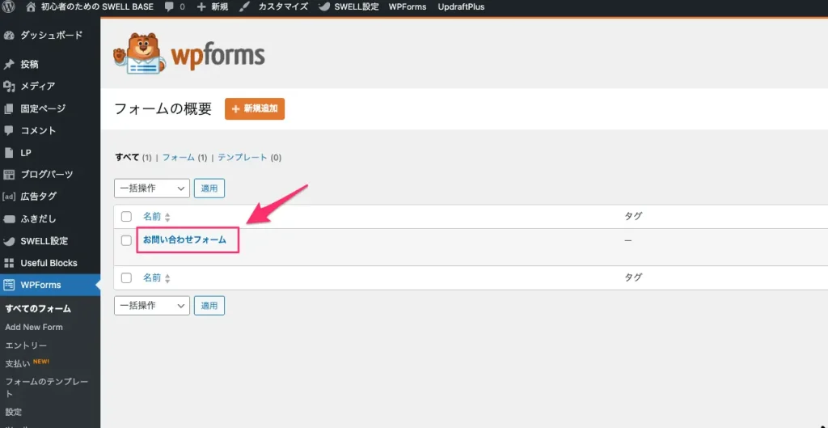Screen dimensions: 828x428
Task: Click the pin icon beside 投稿
Action: pos(8,65)
